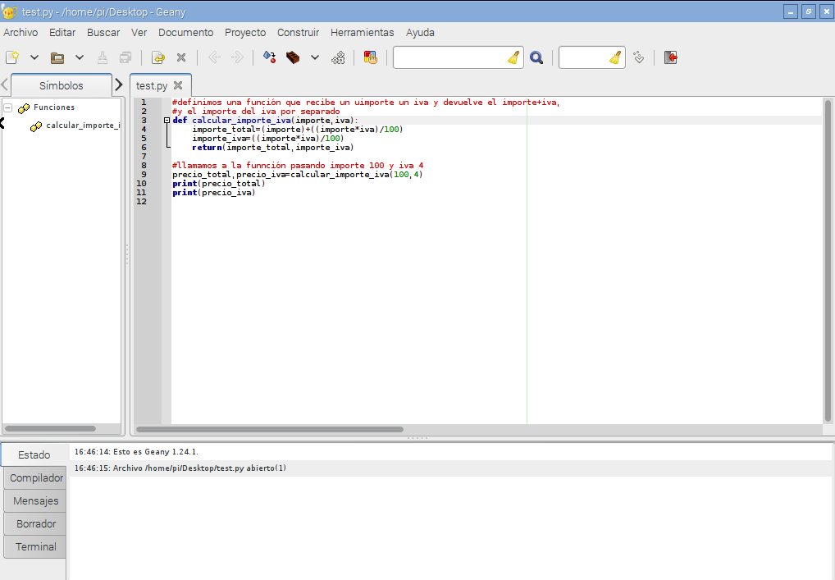The height and width of the screenshot is (580, 835).
Task: Select the Símbolos sidebar tab
Action: (x=62, y=85)
